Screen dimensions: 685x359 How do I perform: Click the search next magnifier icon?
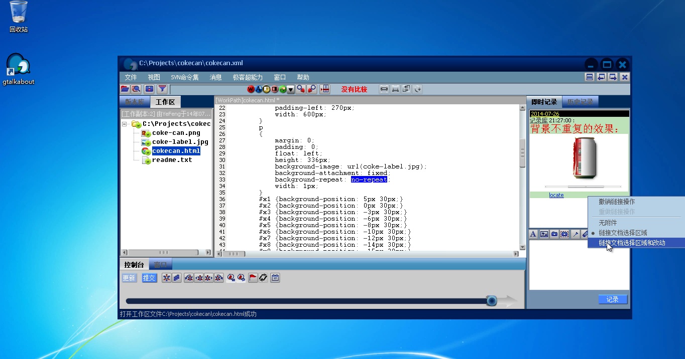(312, 89)
